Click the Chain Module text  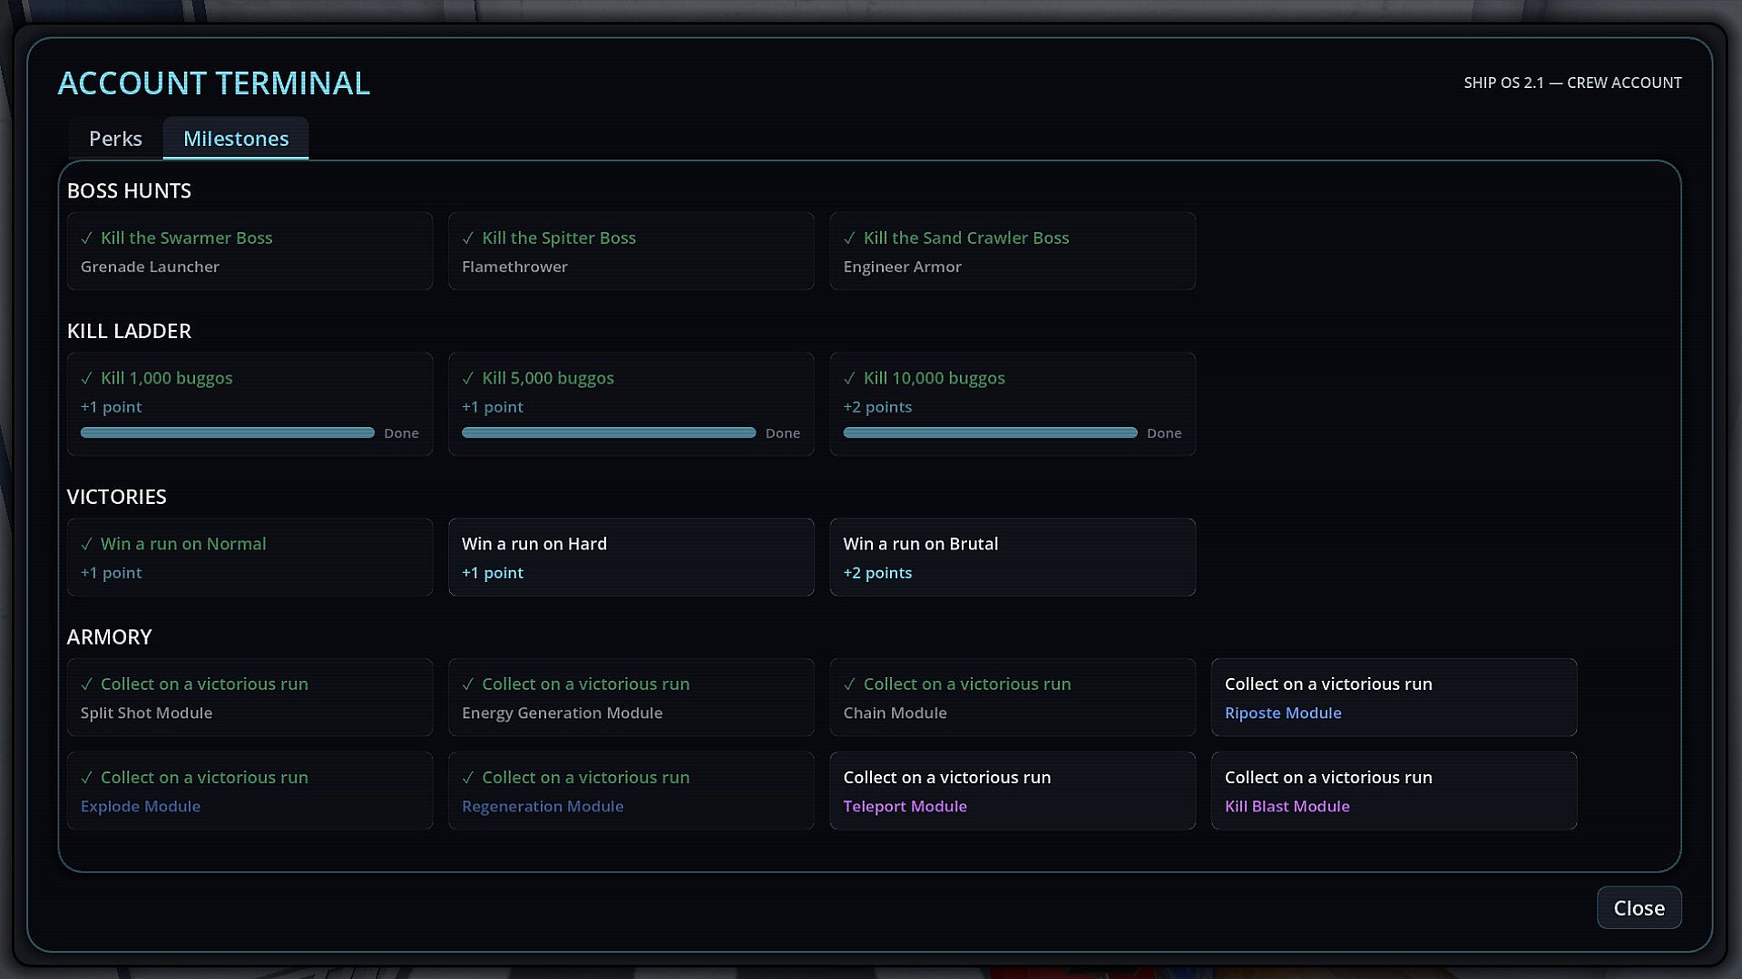tap(895, 713)
